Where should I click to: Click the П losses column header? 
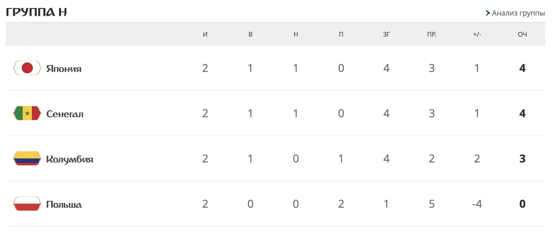coord(341,34)
